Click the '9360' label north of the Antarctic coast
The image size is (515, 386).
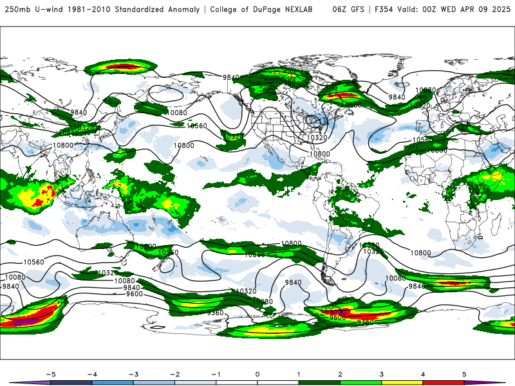[215, 313]
